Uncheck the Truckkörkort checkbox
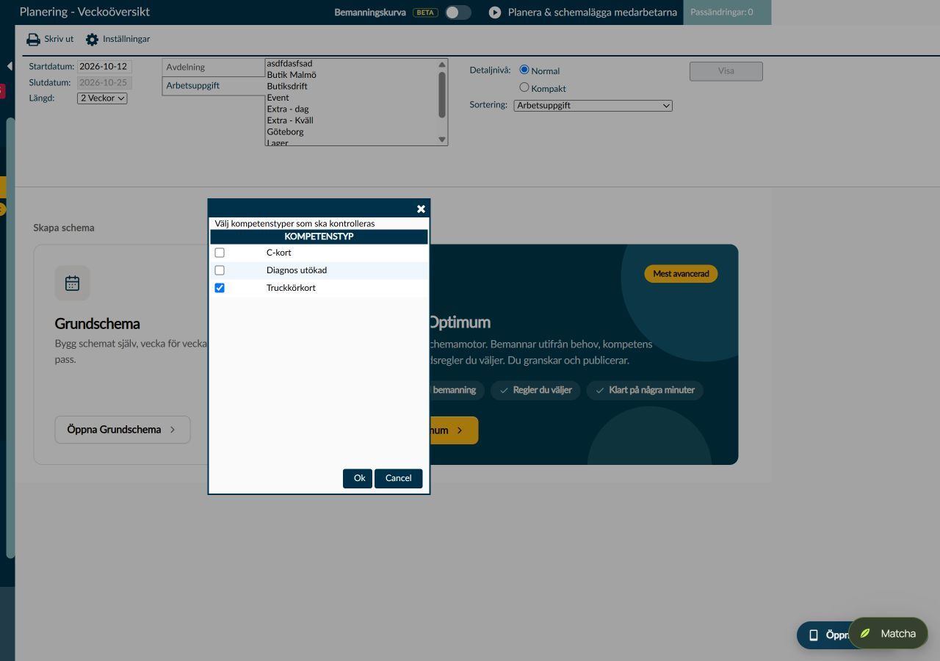The width and height of the screenshot is (940, 661). tap(220, 288)
